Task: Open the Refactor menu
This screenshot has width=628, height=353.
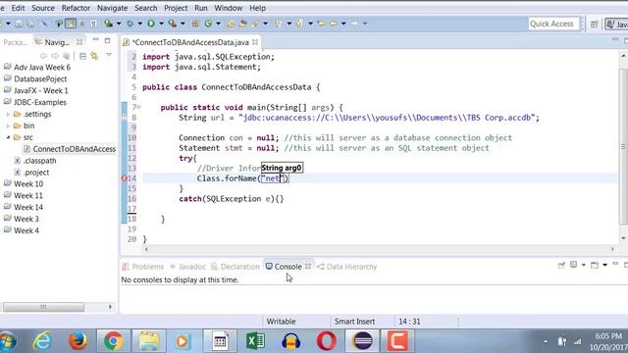Action: click(x=76, y=8)
